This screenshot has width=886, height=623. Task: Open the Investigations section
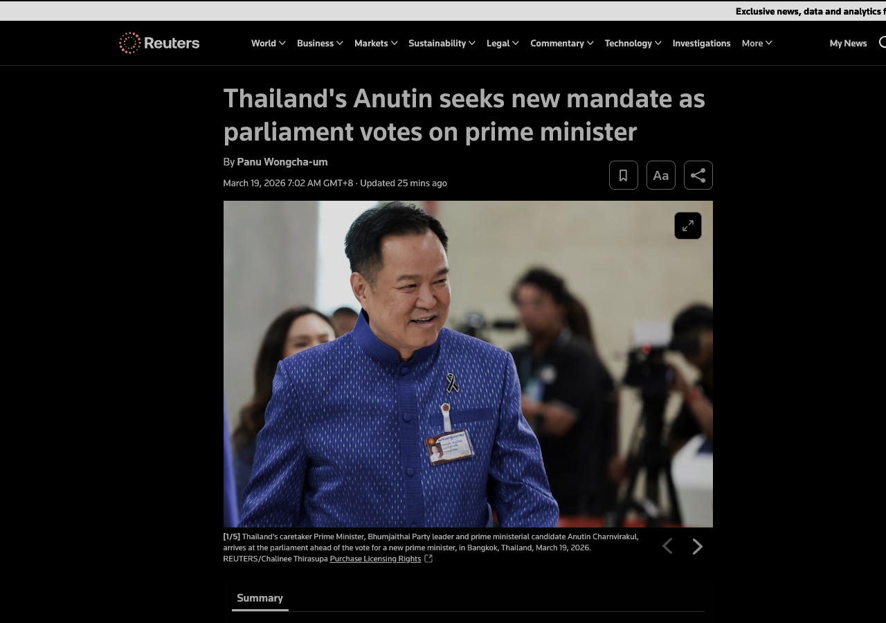(x=701, y=43)
